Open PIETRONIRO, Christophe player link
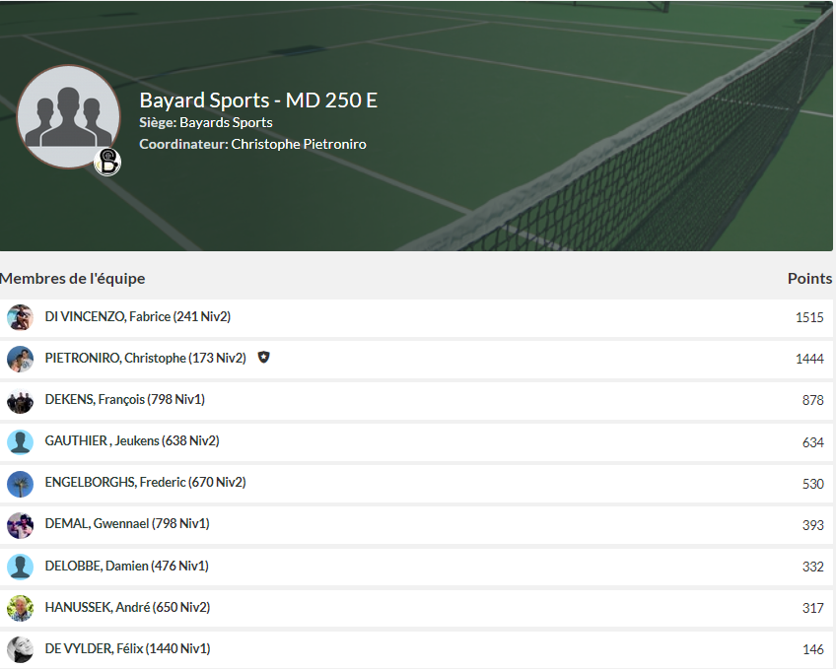 (146, 358)
